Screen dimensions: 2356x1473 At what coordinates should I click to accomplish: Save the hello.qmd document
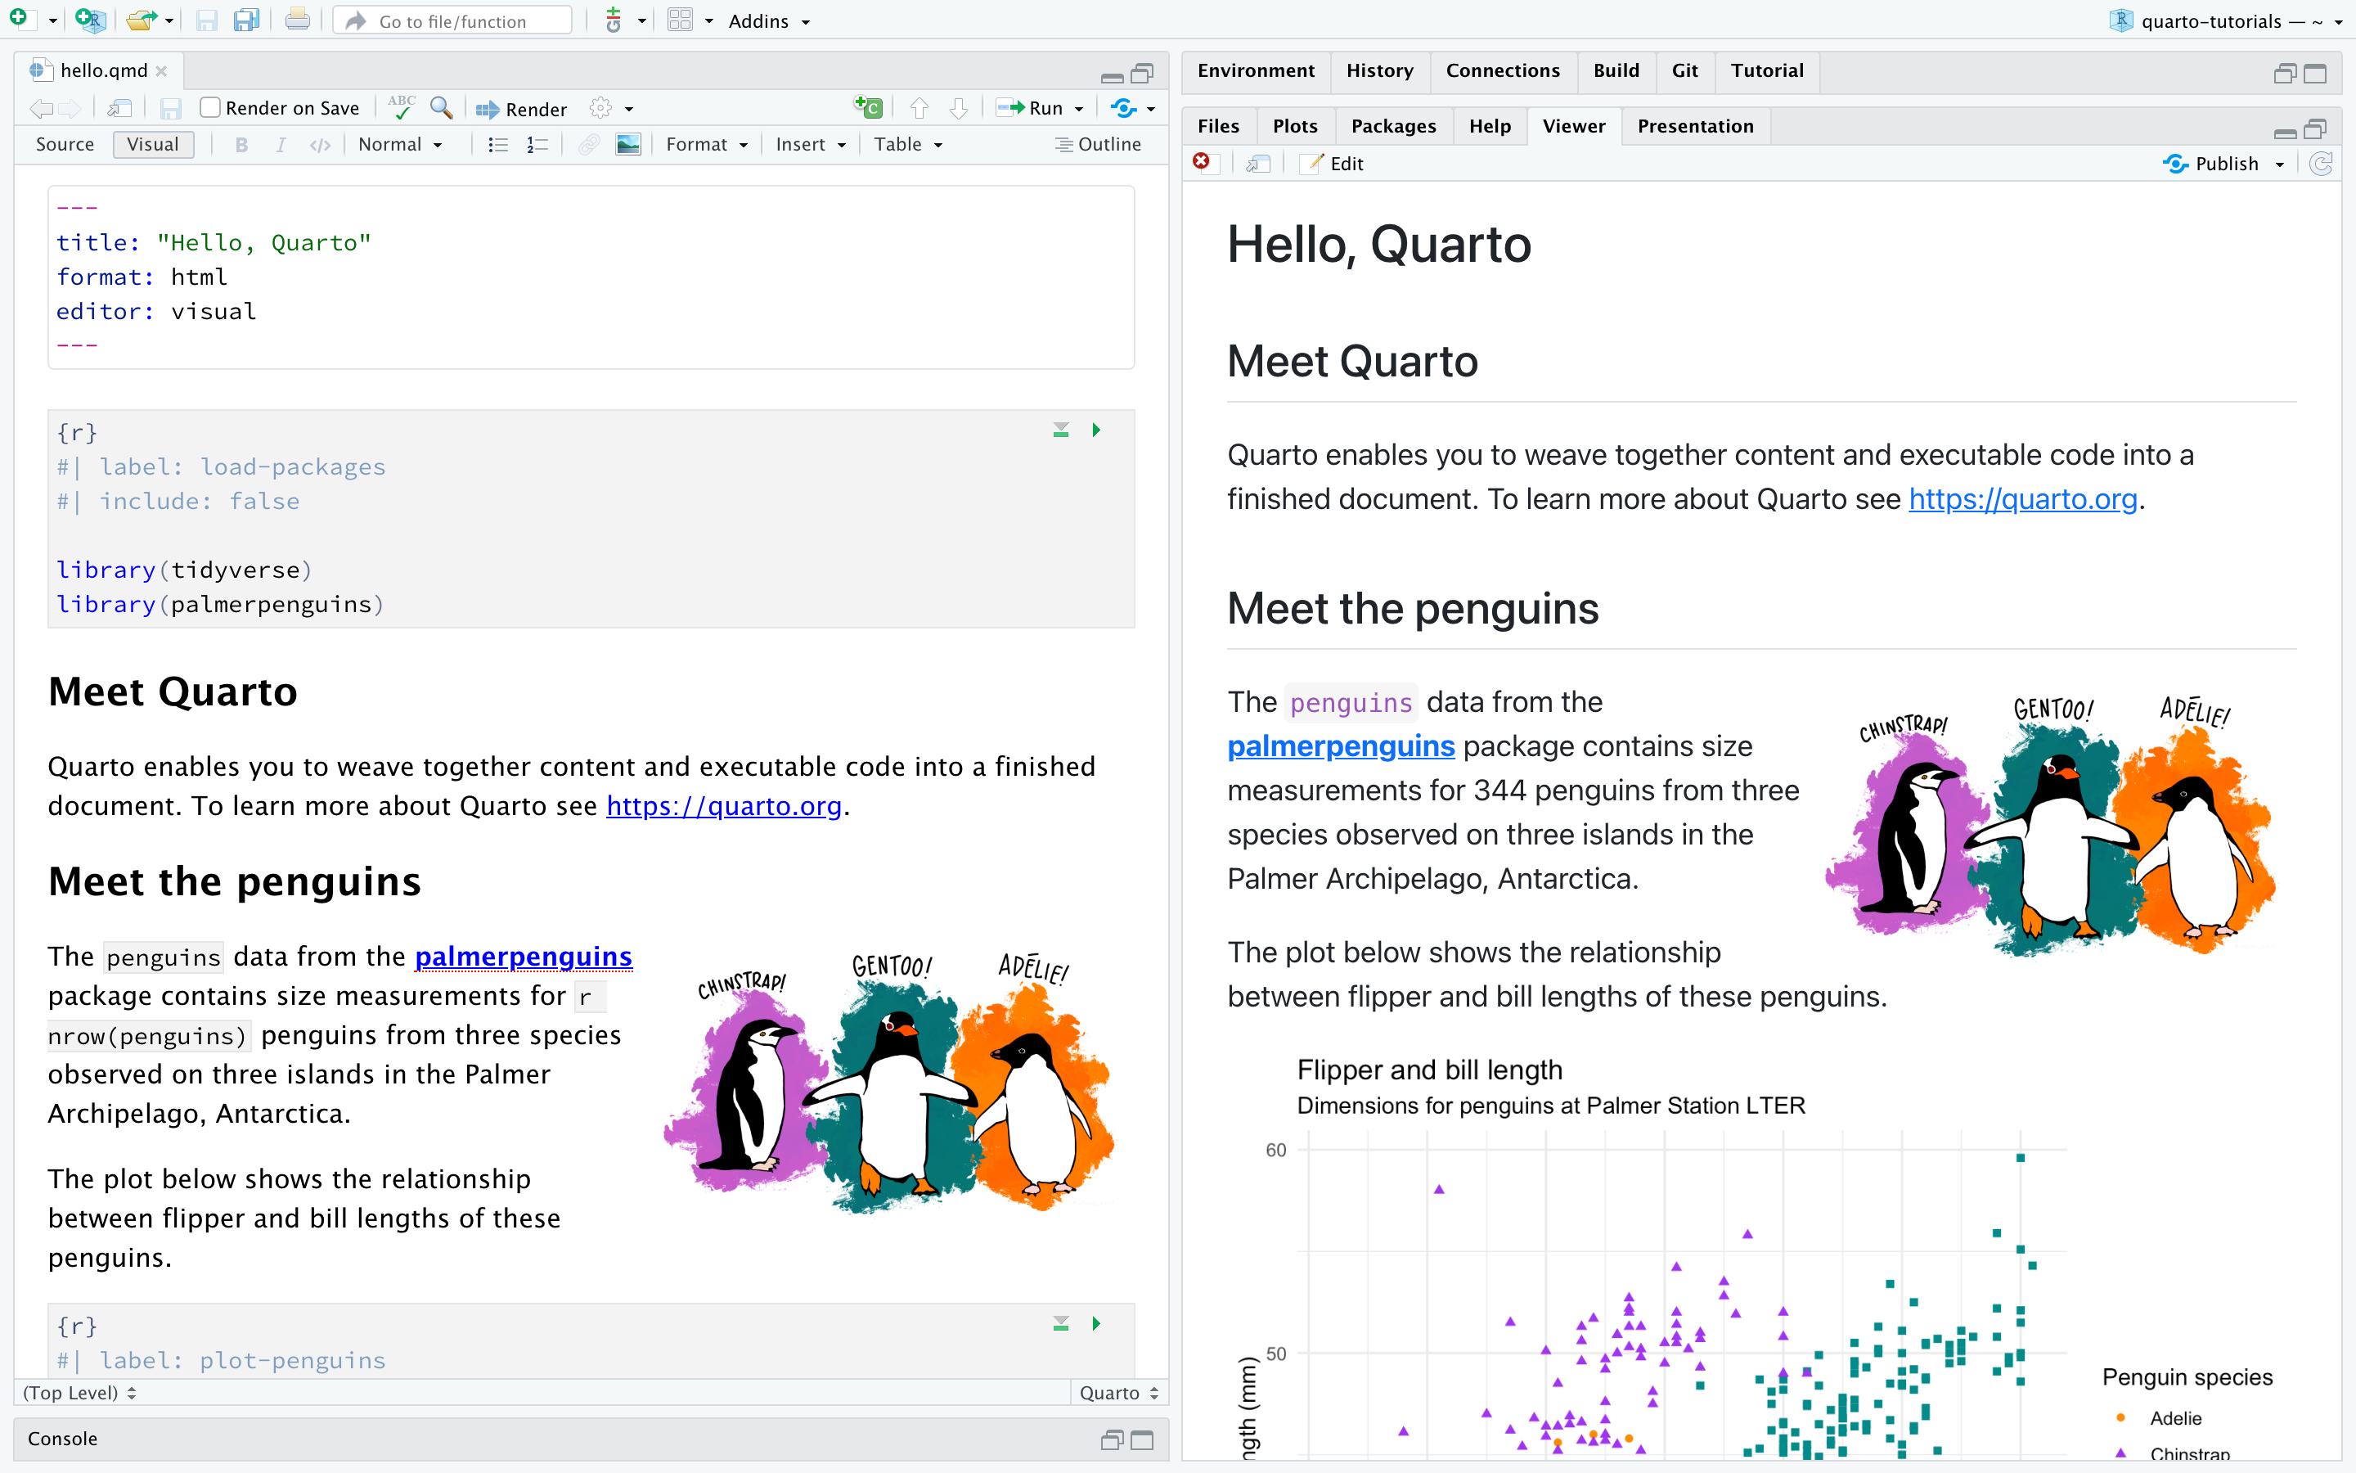click(x=171, y=108)
